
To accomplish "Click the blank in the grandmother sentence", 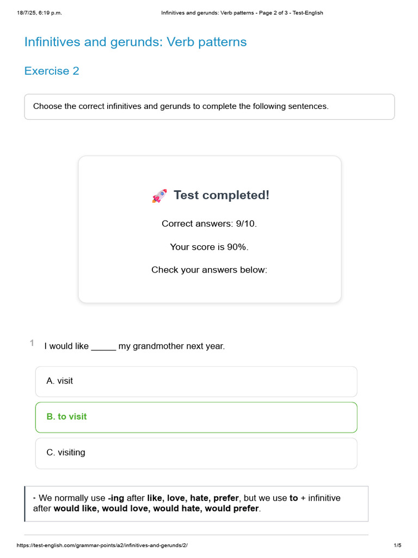I will [103, 347].
